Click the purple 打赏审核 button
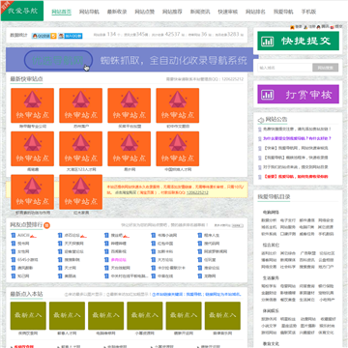This screenshot has height=348, width=348. [x=299, y=94]
